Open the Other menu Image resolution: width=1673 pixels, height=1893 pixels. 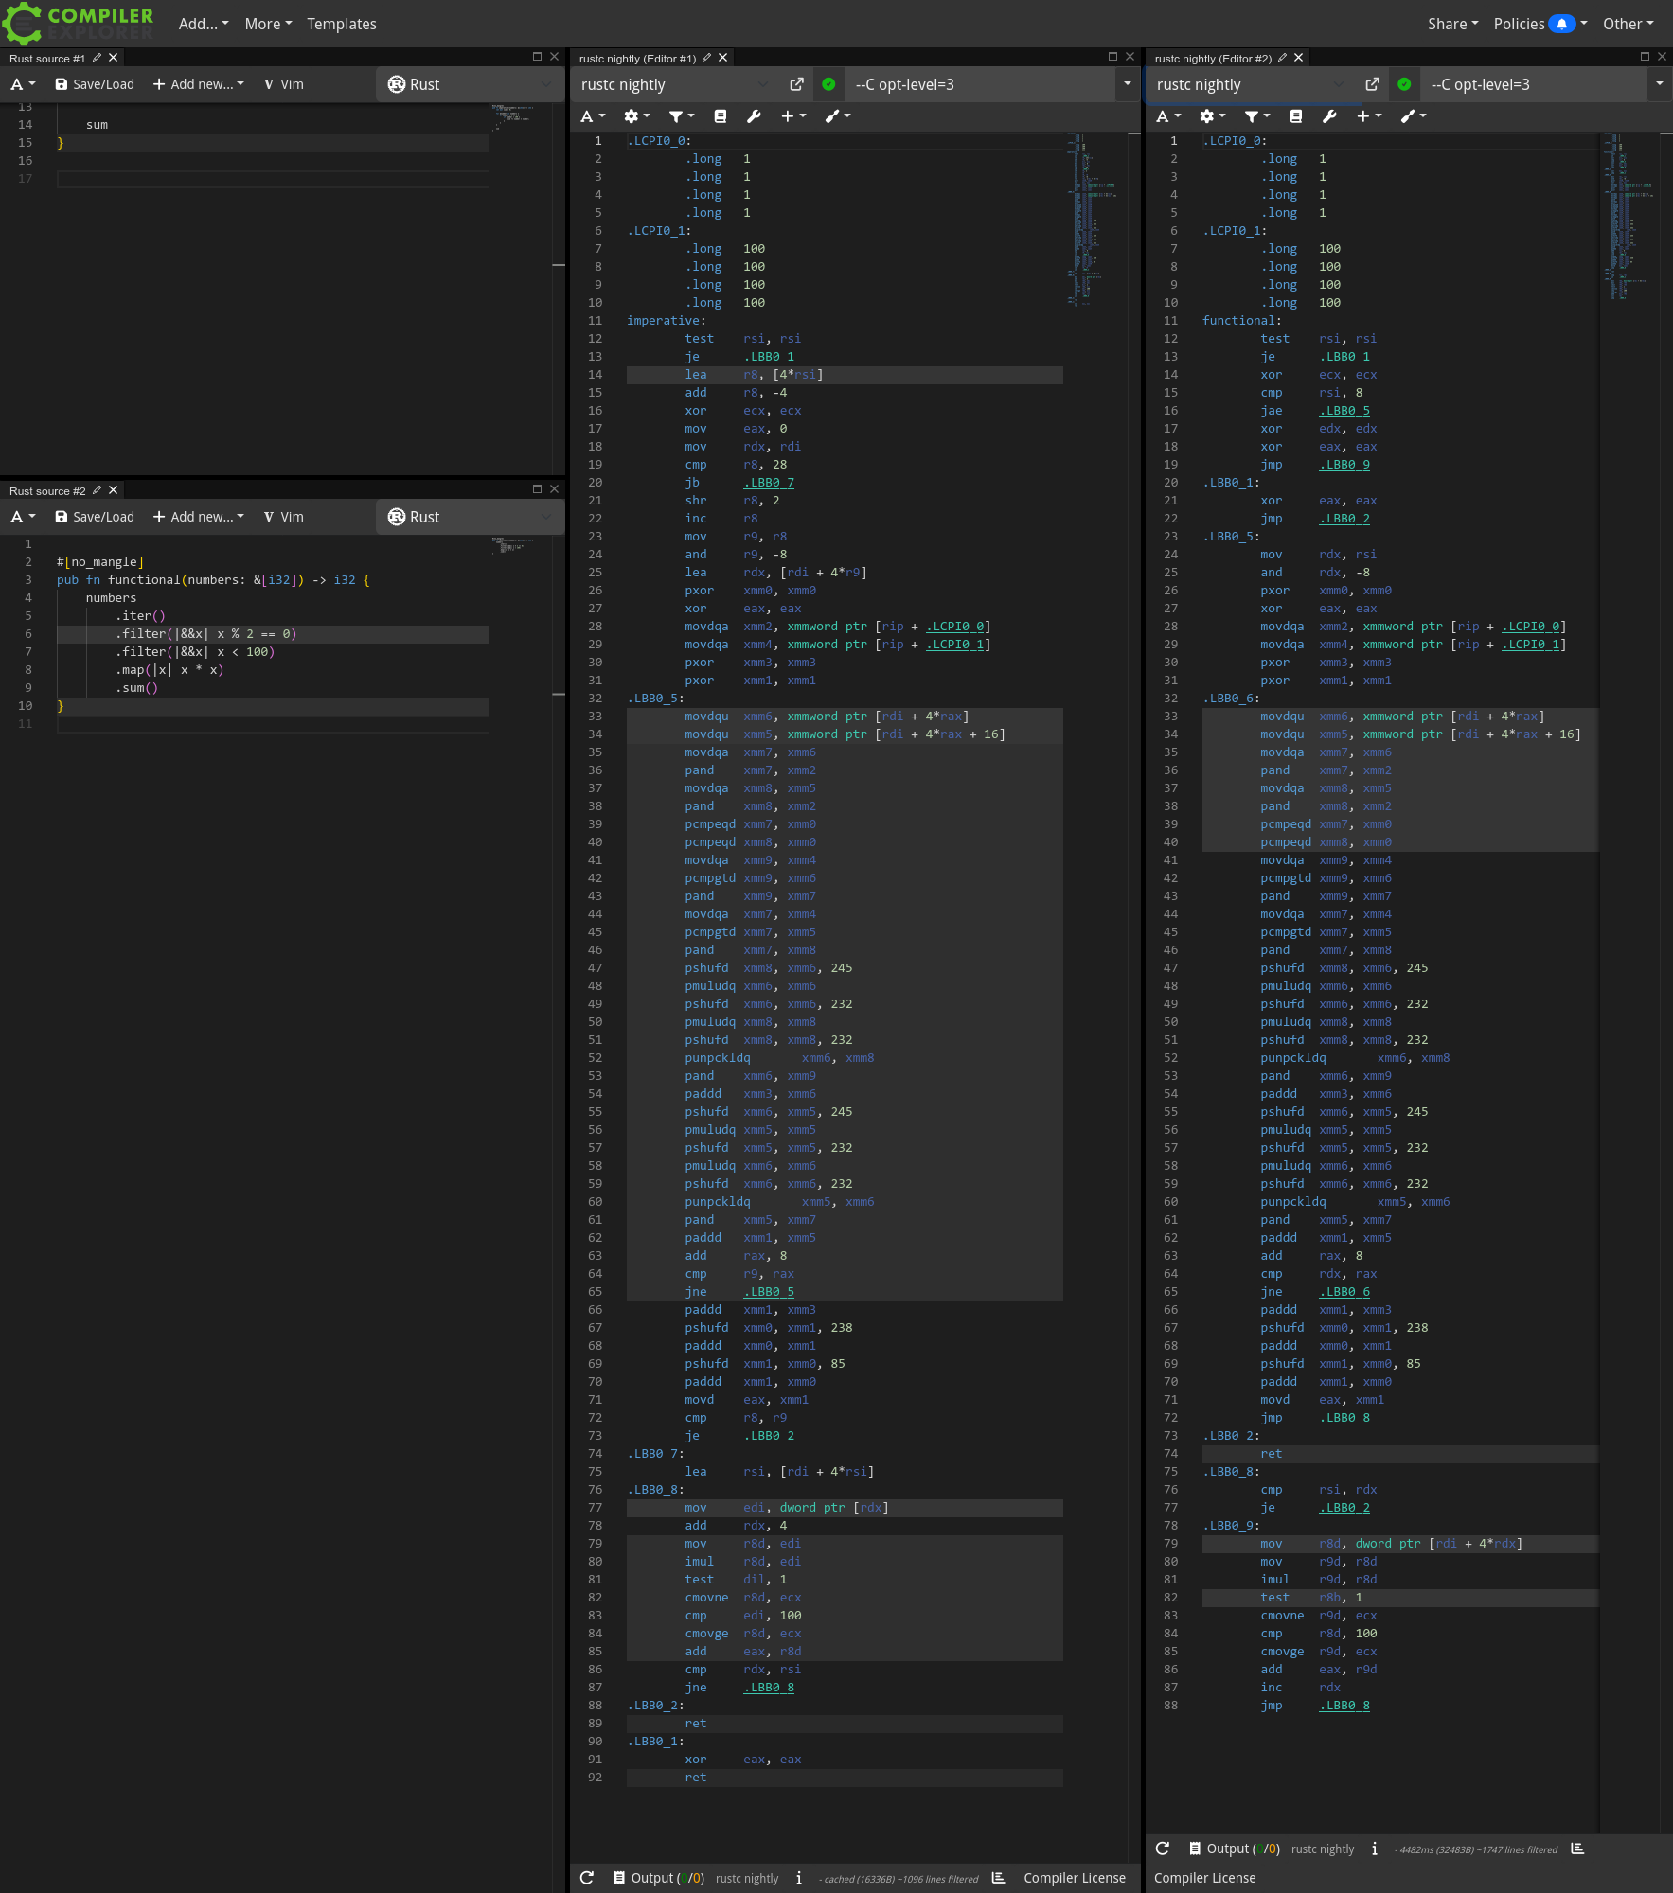pyautogui.click(x=1628, y=24)
